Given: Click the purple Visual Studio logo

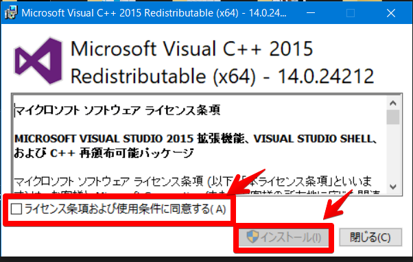Looking at the screenshot, I should pyautogui.click(x=38, y=61).
